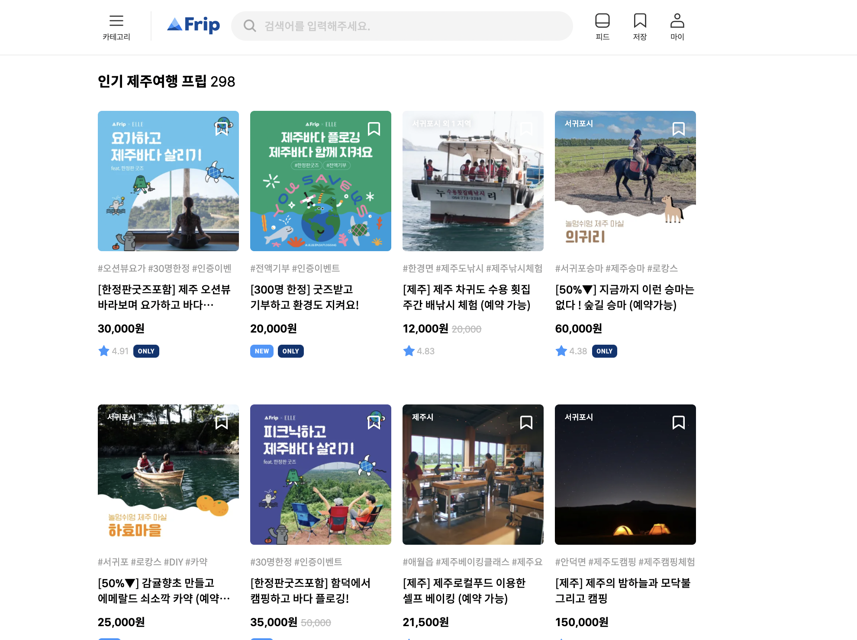The height and width of the screenshot is (640, 857).
Task: Bookmark the yoga ocean-view Frip card
Action: (222, 129)
